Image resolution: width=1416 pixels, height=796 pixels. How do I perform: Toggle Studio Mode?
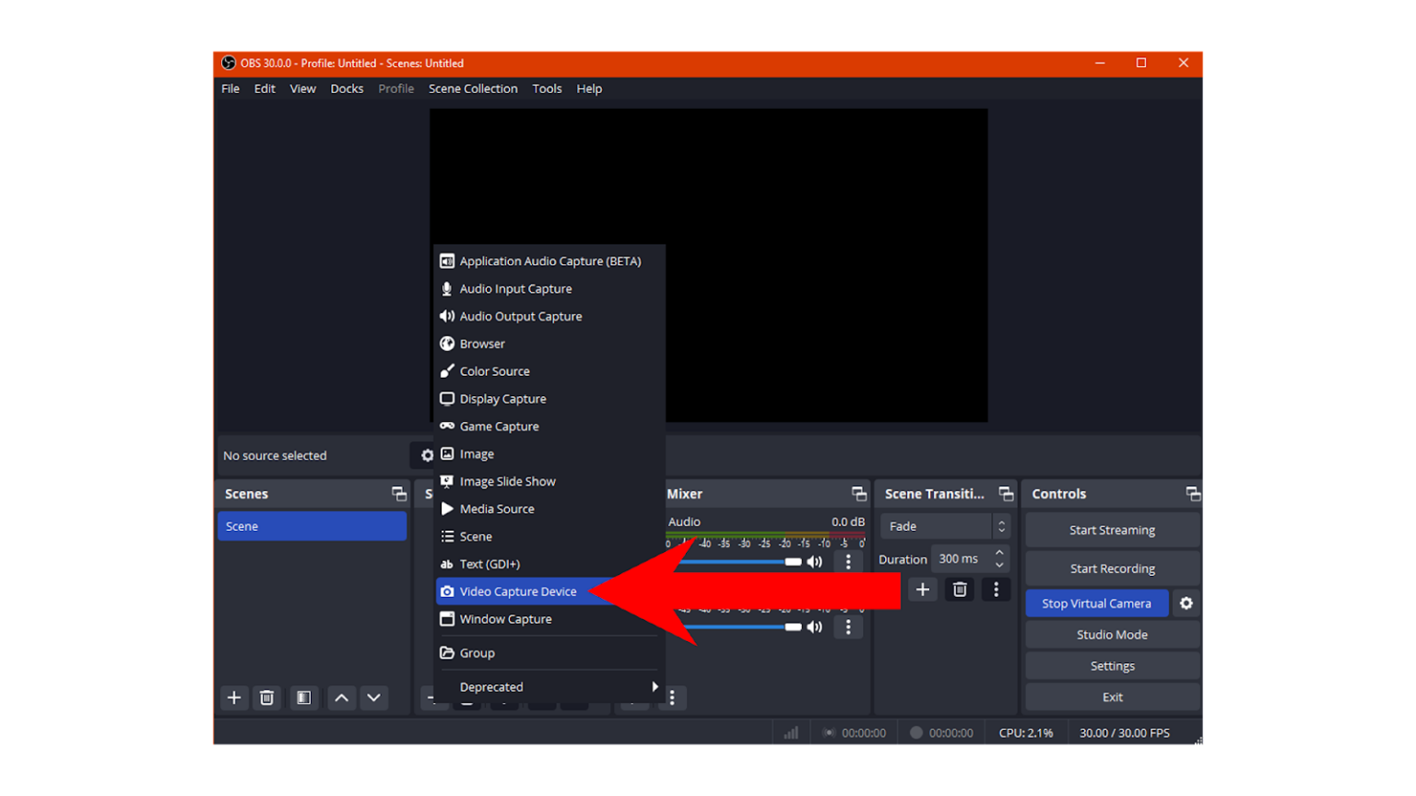coord(1111,634)
